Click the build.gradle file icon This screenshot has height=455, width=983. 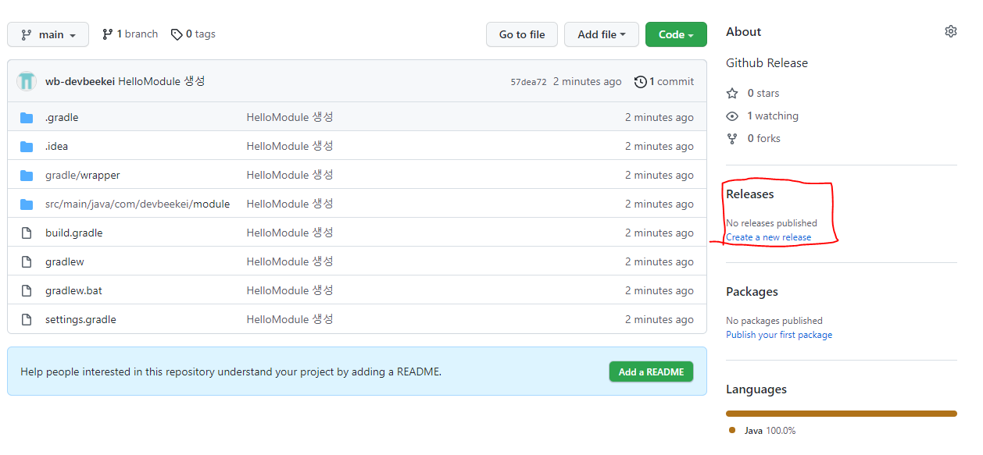27,233
